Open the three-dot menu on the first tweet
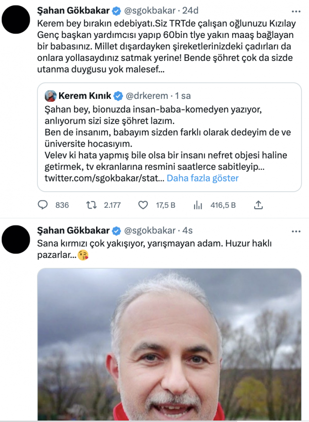This screenshot has height=422, width=309. [x=296, y=12]
